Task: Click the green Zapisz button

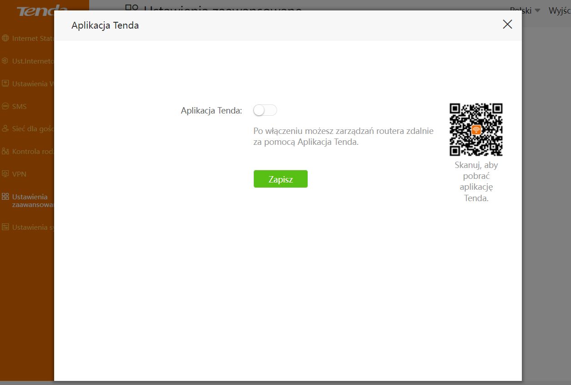Action: point(281,179)
